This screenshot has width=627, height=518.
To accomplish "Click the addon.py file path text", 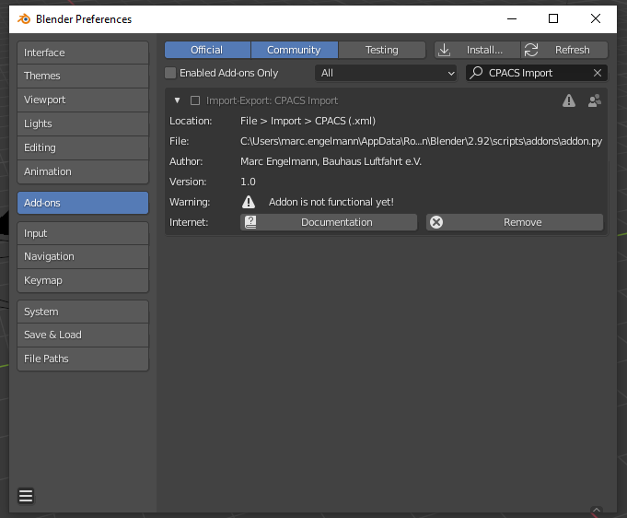I will pos(421,141).
